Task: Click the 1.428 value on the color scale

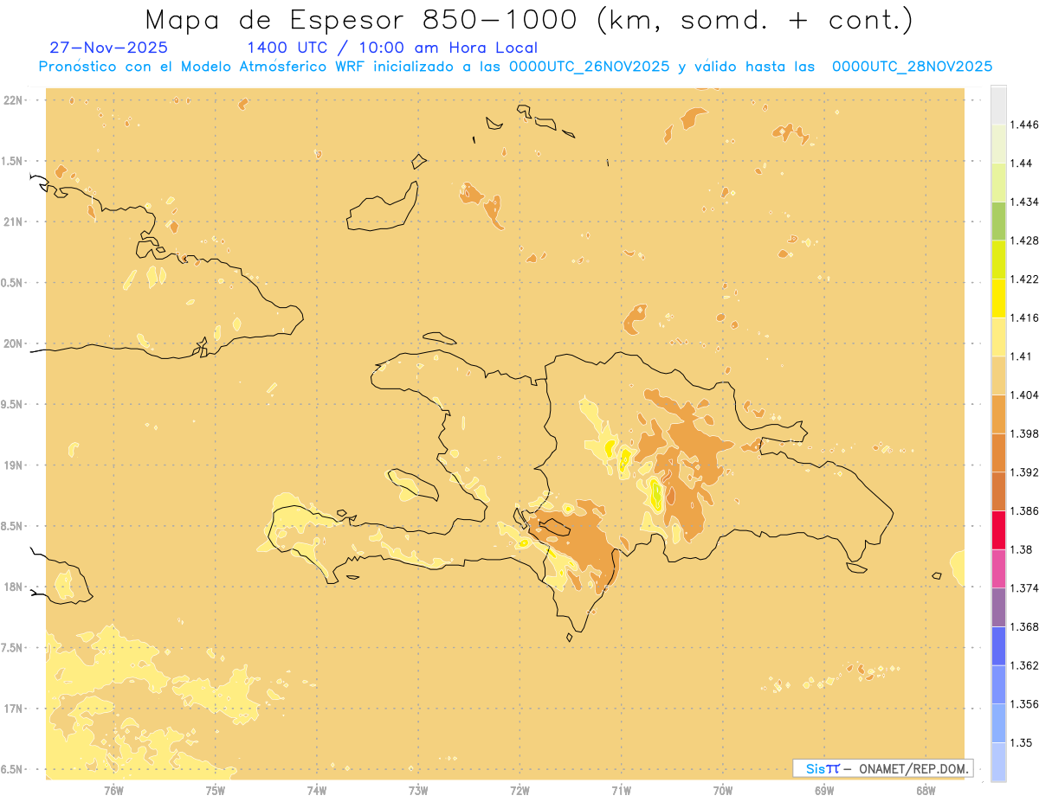Action: coord(1024,241)
